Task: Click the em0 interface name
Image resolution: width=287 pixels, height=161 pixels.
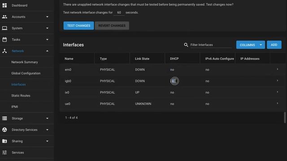Action: coord(68,70)
